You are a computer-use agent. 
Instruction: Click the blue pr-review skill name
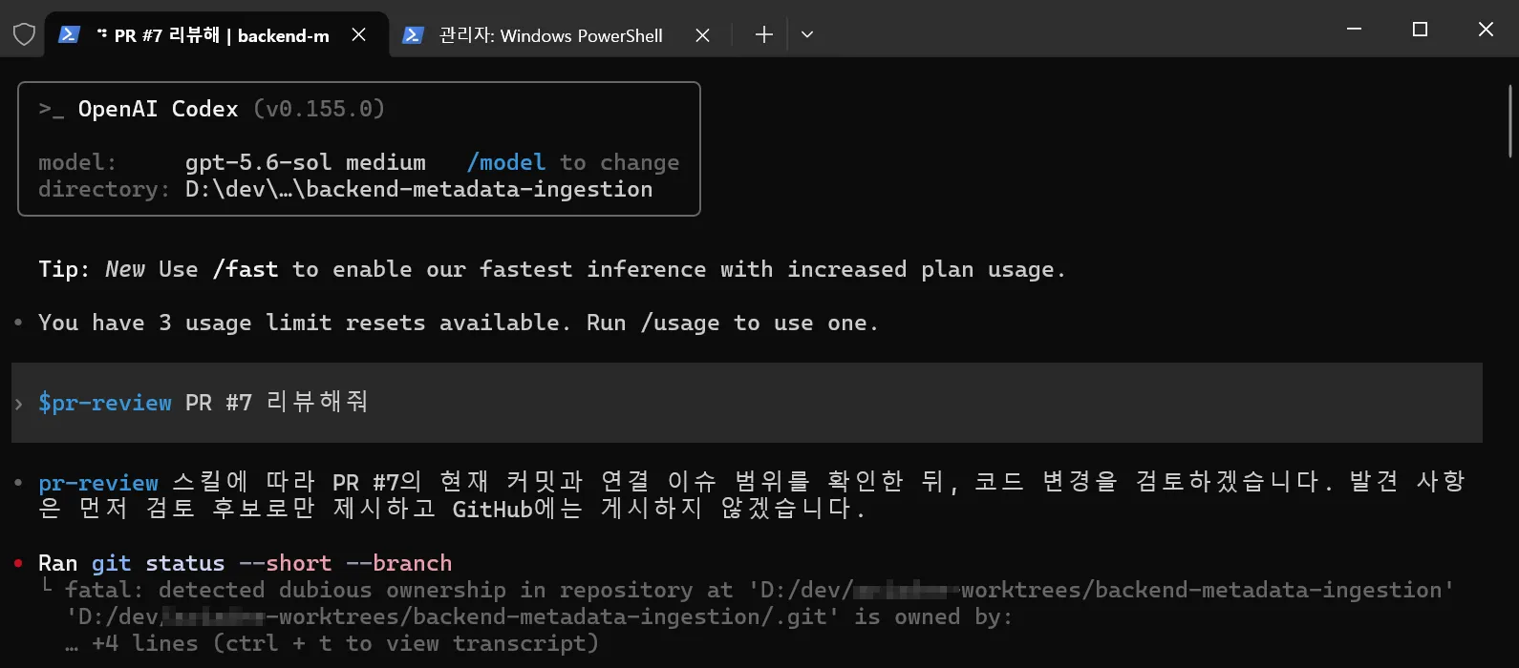98,483
